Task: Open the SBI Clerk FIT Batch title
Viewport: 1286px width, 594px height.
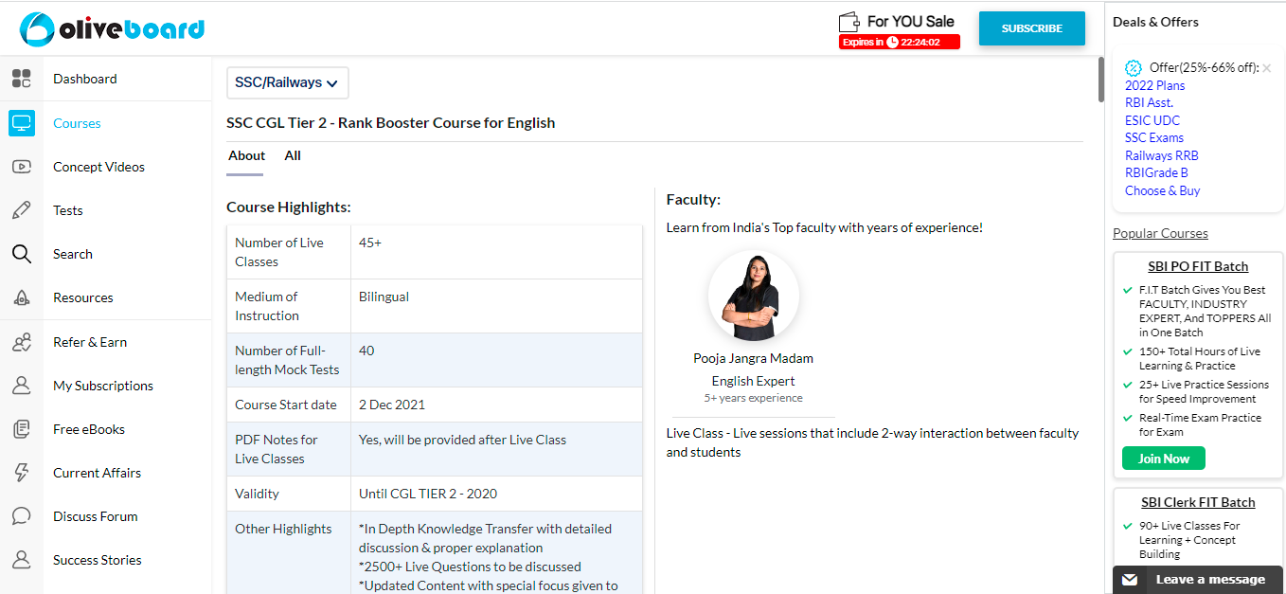Action: pyautogui.click(x=1198, y=502)
